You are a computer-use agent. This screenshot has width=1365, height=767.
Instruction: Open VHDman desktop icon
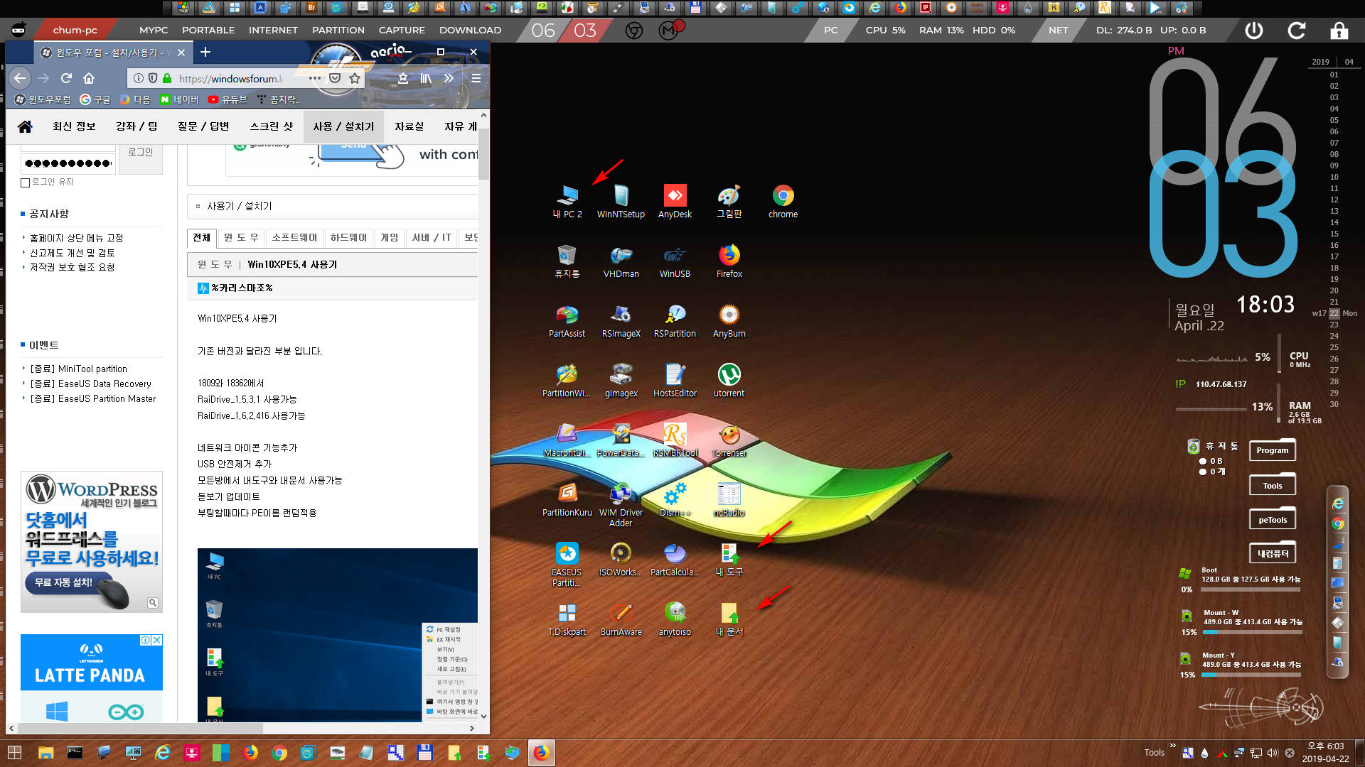(621, 261)
